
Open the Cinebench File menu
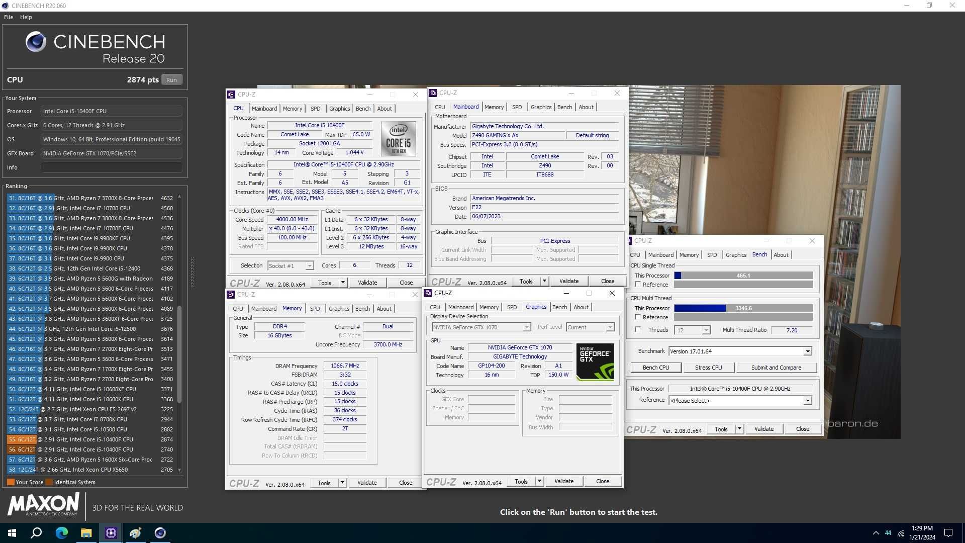pyautogui.click(x=9, y=17)
